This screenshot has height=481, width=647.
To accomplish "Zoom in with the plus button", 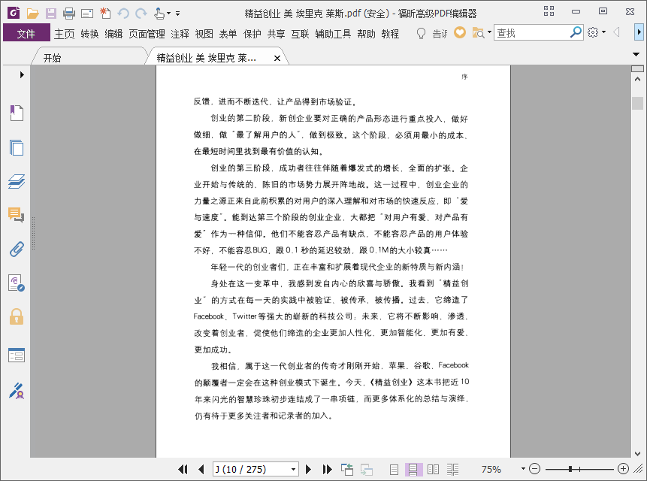I will [623, 469].
